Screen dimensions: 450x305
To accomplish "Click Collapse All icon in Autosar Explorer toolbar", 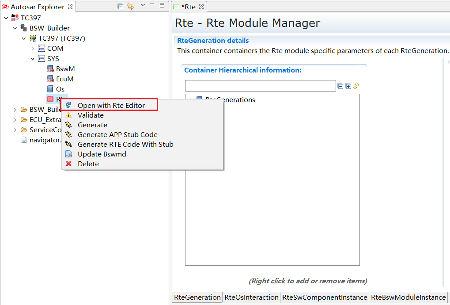I will point(121,6).
